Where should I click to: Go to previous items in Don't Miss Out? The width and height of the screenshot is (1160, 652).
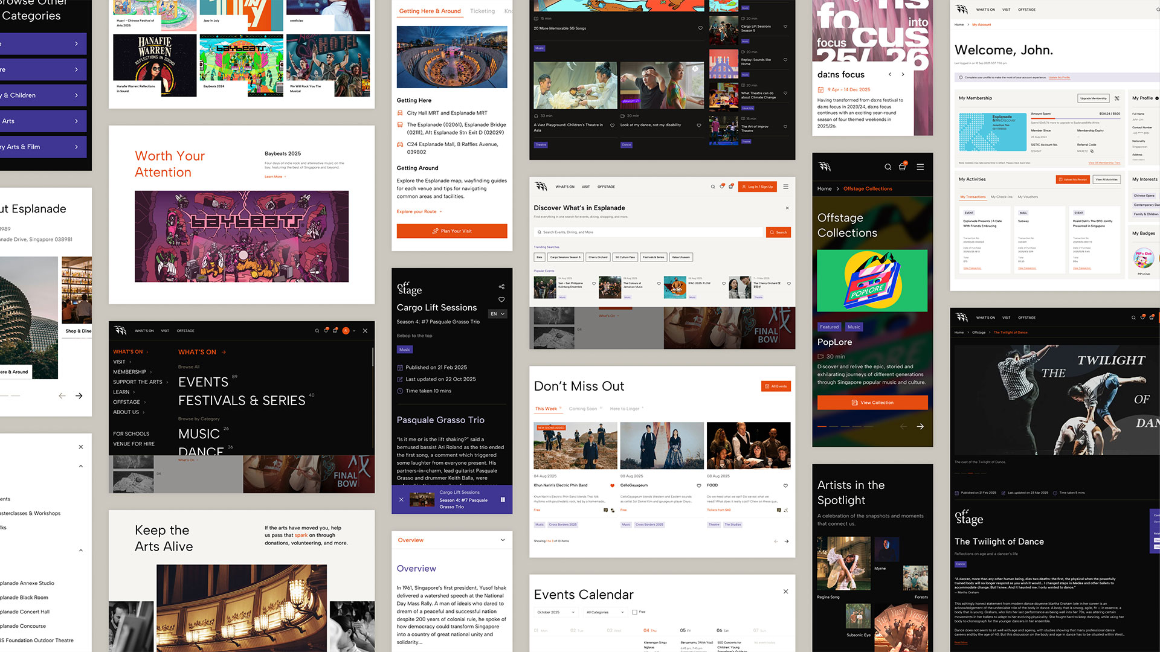tap(776, 541)
